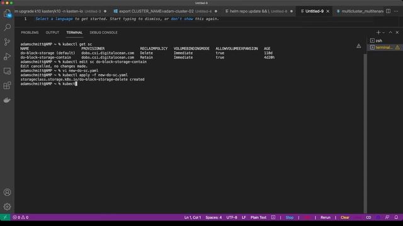Click the terminal prompt line with 'kubect'
Image resolution: width=403 pixels, height=226 pixels.
click(x=49, y=83)
